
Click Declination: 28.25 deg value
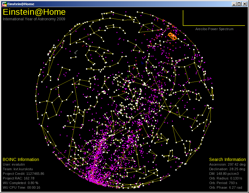click(x=227, y=169)
